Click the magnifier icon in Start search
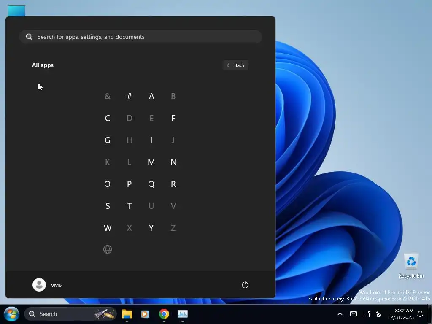Image resolution: width=432 pixels, height=324 pixels. (29, 37)
